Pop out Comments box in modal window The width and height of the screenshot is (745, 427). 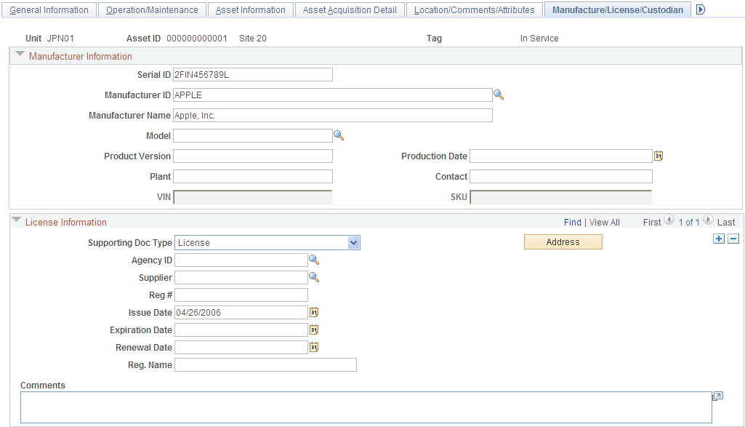tap(718, 396)
